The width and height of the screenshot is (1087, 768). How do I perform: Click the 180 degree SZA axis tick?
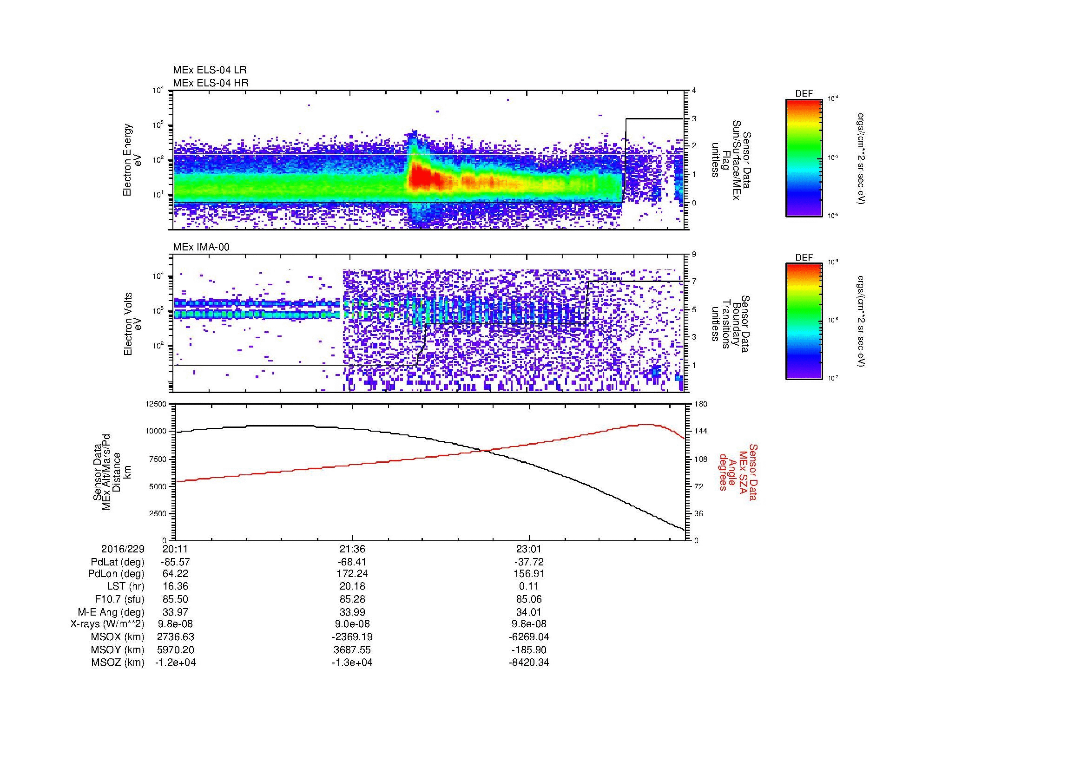point(700,404)
